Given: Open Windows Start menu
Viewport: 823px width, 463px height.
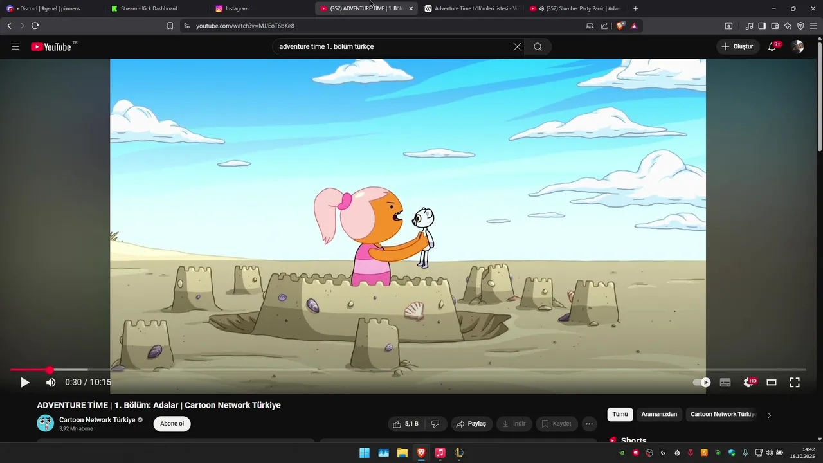Looking at the screenshot, I should 365,453.
